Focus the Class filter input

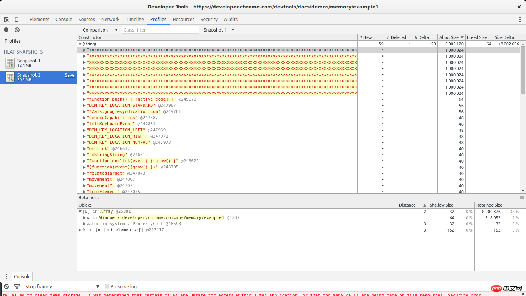point(161,30)
